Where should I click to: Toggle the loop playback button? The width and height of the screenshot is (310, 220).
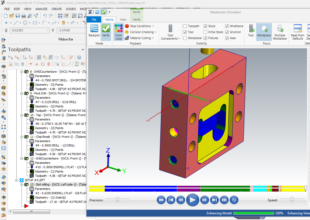[234, 200]
